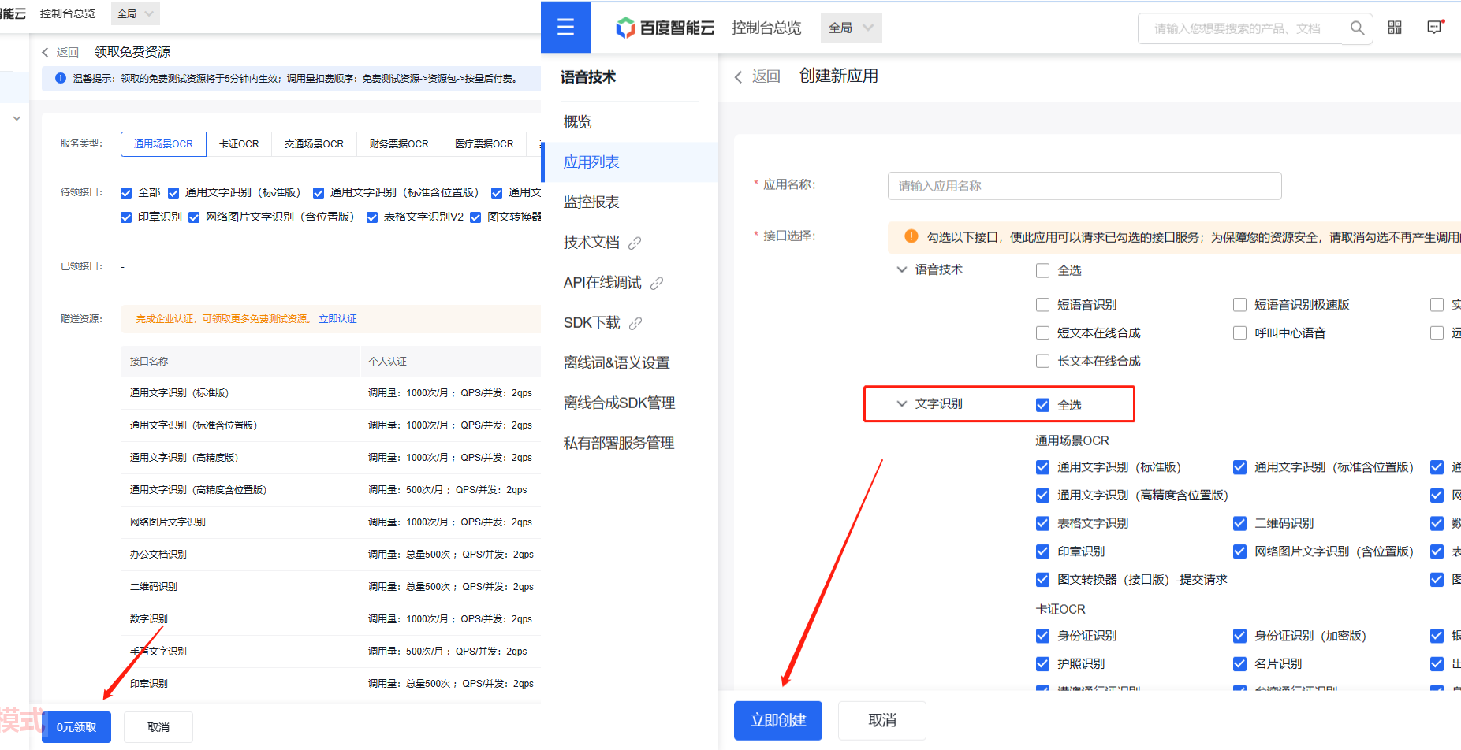Screen dimensions: 1461x750
Task: Collapse the 语音技术 section chevron
Action: point(902,269)
